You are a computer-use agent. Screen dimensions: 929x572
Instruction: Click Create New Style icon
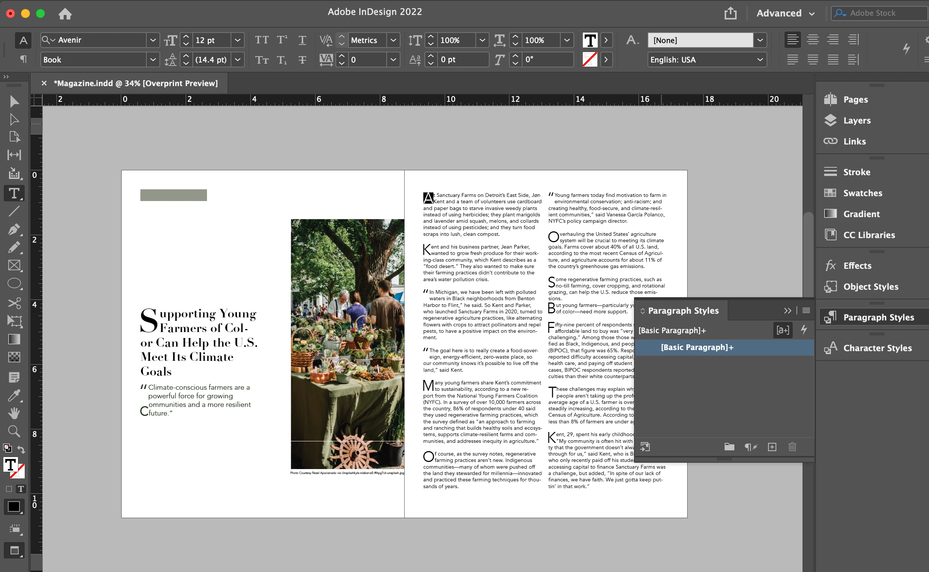click(x=772, y=447)
